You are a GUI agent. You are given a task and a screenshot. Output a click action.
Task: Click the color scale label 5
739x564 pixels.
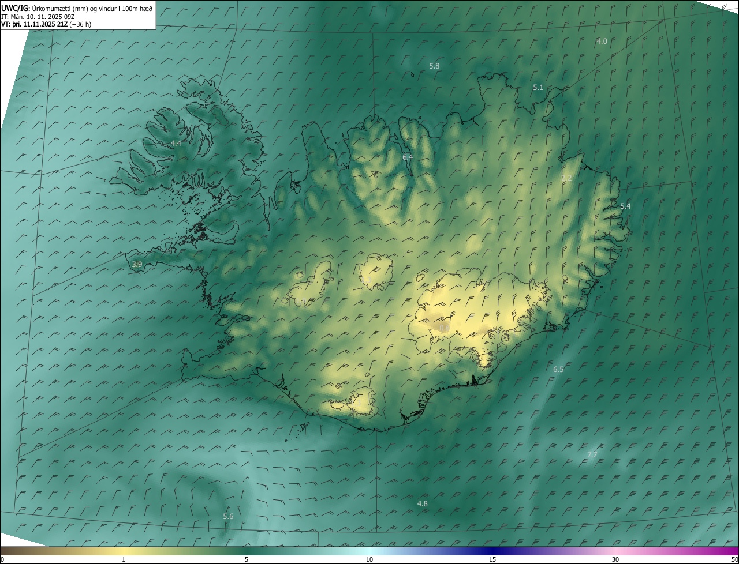point(247,559)
